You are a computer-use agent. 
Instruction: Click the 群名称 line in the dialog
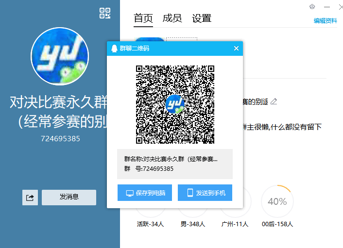171,159
